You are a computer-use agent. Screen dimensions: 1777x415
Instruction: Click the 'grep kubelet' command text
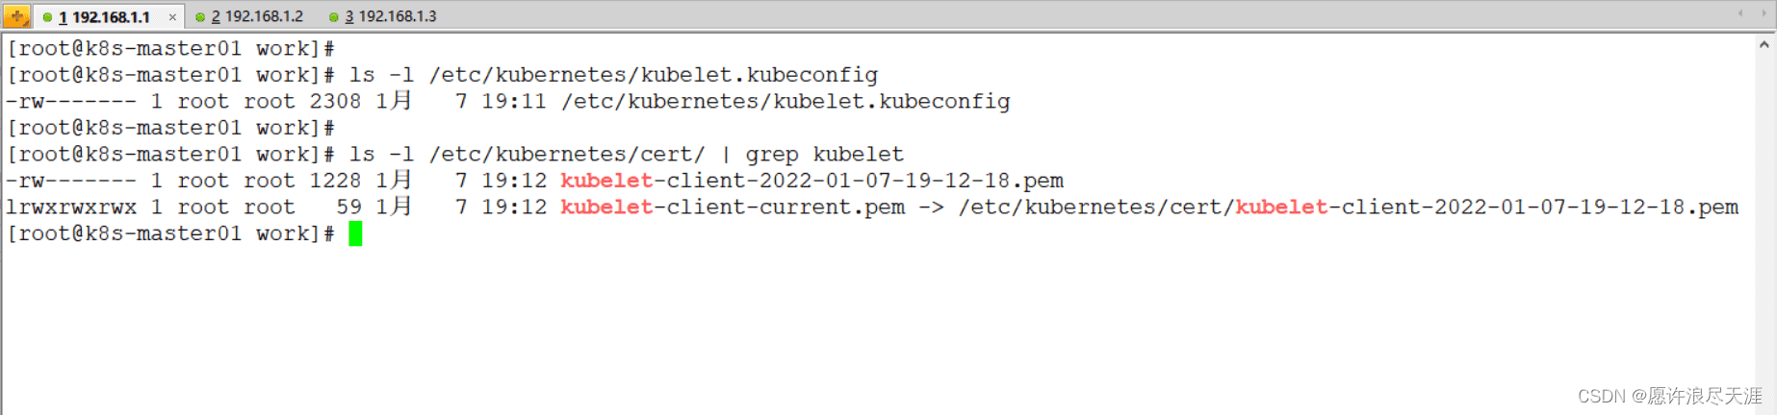click(824, 154)
